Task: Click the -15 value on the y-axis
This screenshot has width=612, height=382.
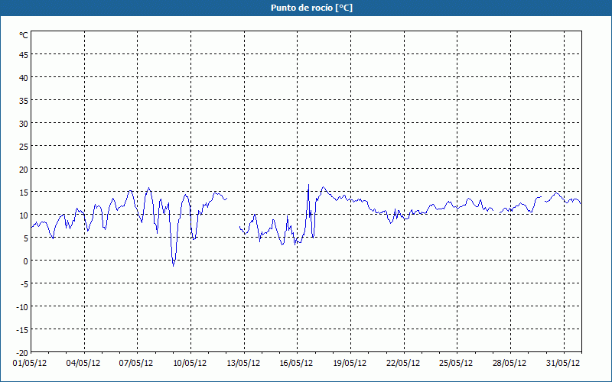Action: [22, 330]
